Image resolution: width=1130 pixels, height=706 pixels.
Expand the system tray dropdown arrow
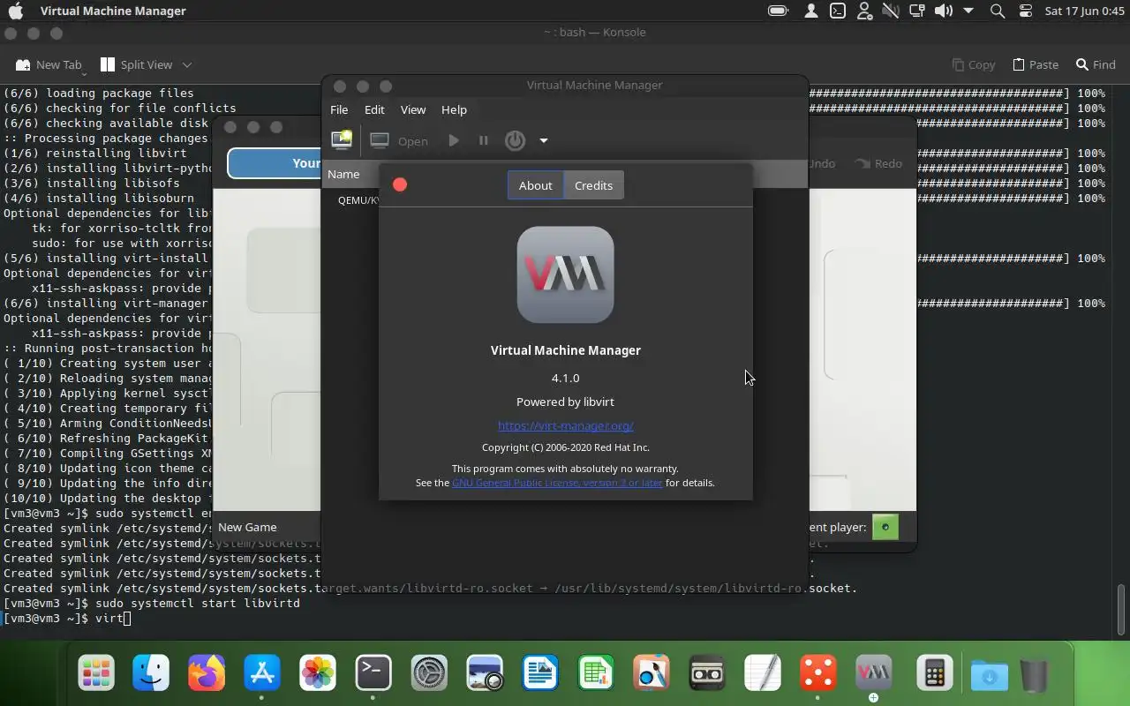pos(968,11)
